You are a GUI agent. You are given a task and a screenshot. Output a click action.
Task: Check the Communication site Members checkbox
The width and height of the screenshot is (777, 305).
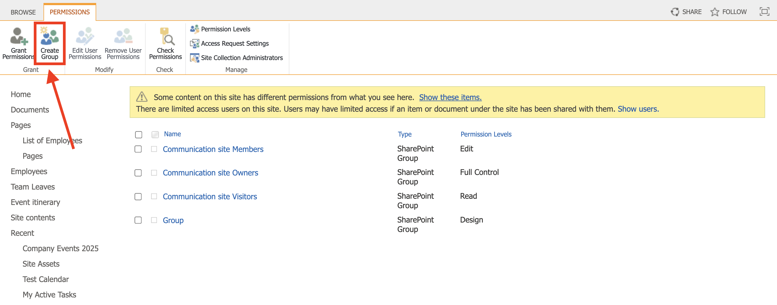point(138,149)
